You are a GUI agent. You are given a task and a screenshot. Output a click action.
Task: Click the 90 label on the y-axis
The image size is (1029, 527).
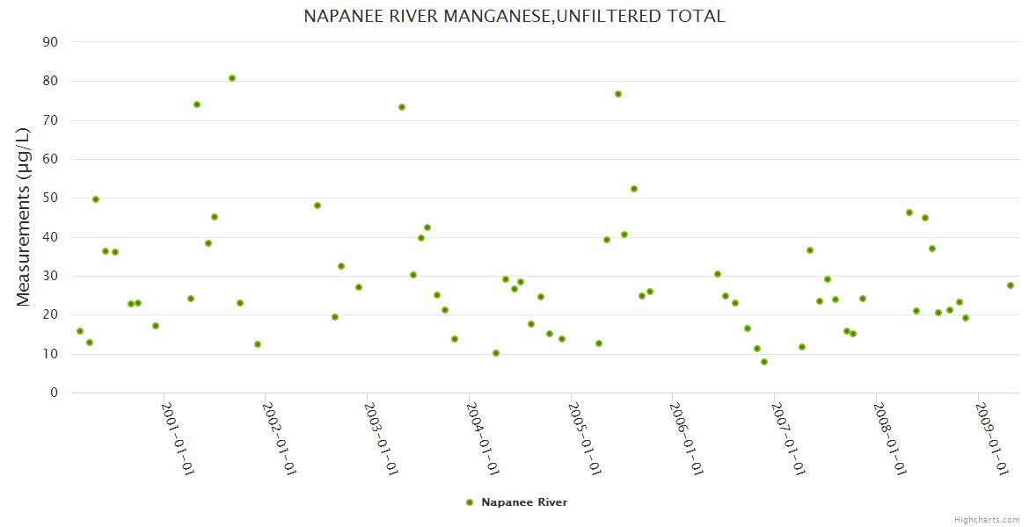click(x=50, y=42)
